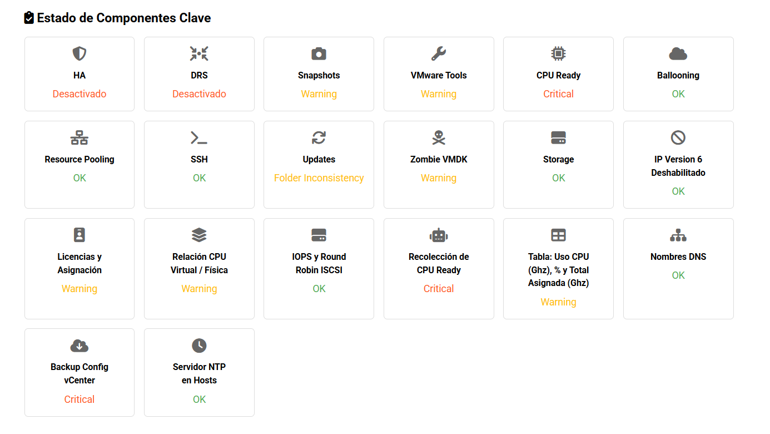Image resolution: width=770 pixels, height=434 pixels.
Task: Click the CPU Ready microchip icon
Action: tap(558, 54)
